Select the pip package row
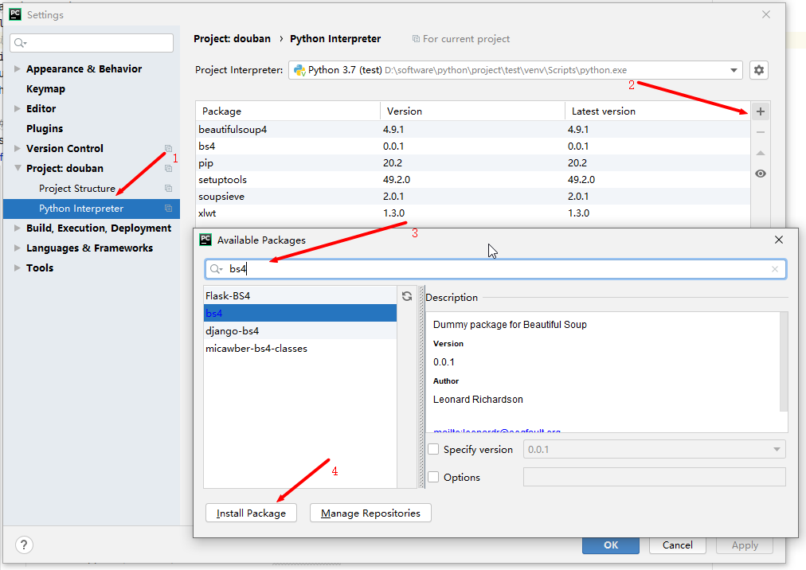 tap(472, 163)
